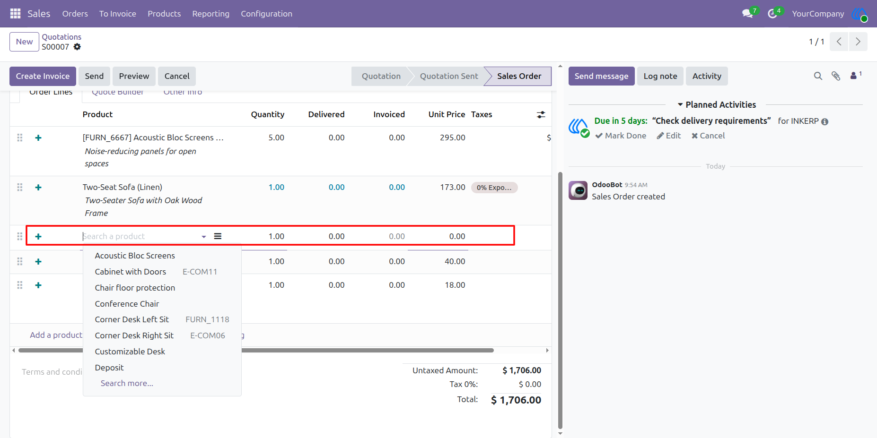Pick Conference Chair from list
This screenshot has width=877, height=438.
[127, 304]
